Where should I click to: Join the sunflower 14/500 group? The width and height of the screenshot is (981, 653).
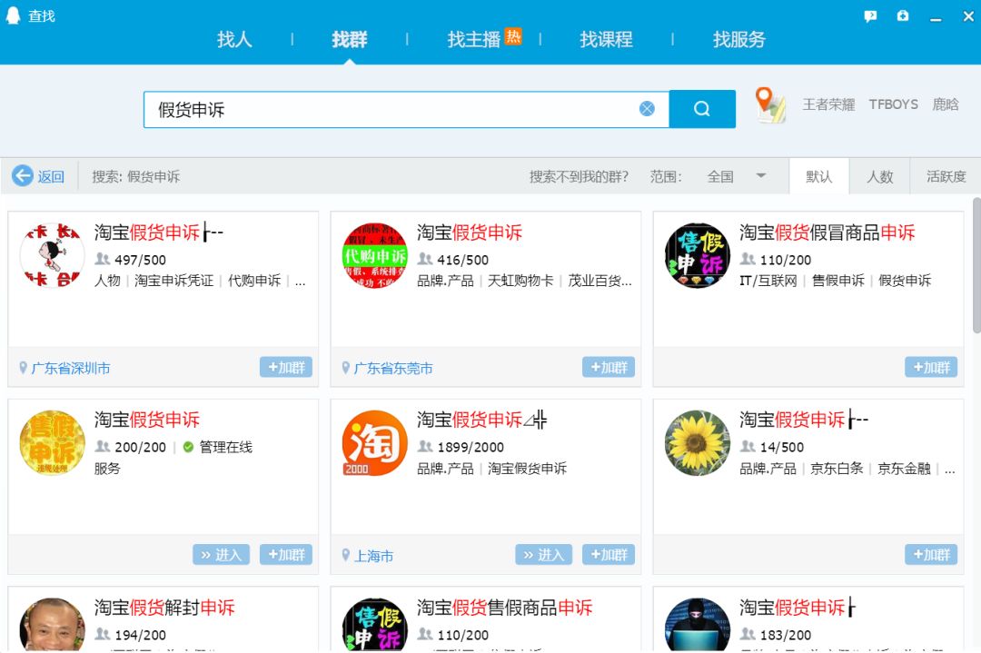[931, 555]
